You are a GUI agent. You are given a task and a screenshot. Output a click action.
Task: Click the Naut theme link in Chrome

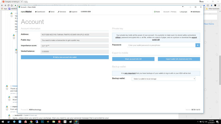tap(209, 24)
